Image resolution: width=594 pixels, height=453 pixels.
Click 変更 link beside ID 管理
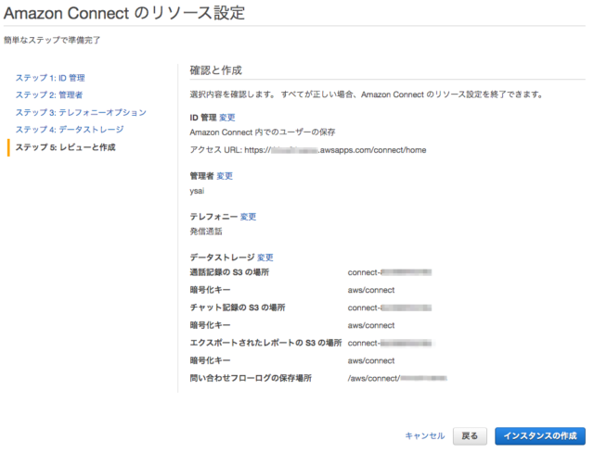[227, 118]
